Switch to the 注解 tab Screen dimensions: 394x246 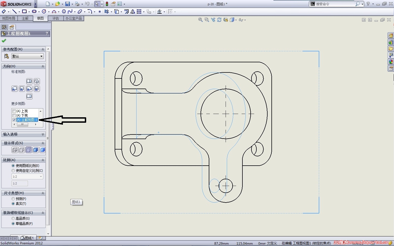coord(25,18)
